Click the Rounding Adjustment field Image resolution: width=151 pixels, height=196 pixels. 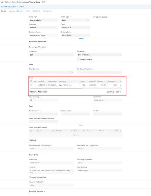(100, 163)
